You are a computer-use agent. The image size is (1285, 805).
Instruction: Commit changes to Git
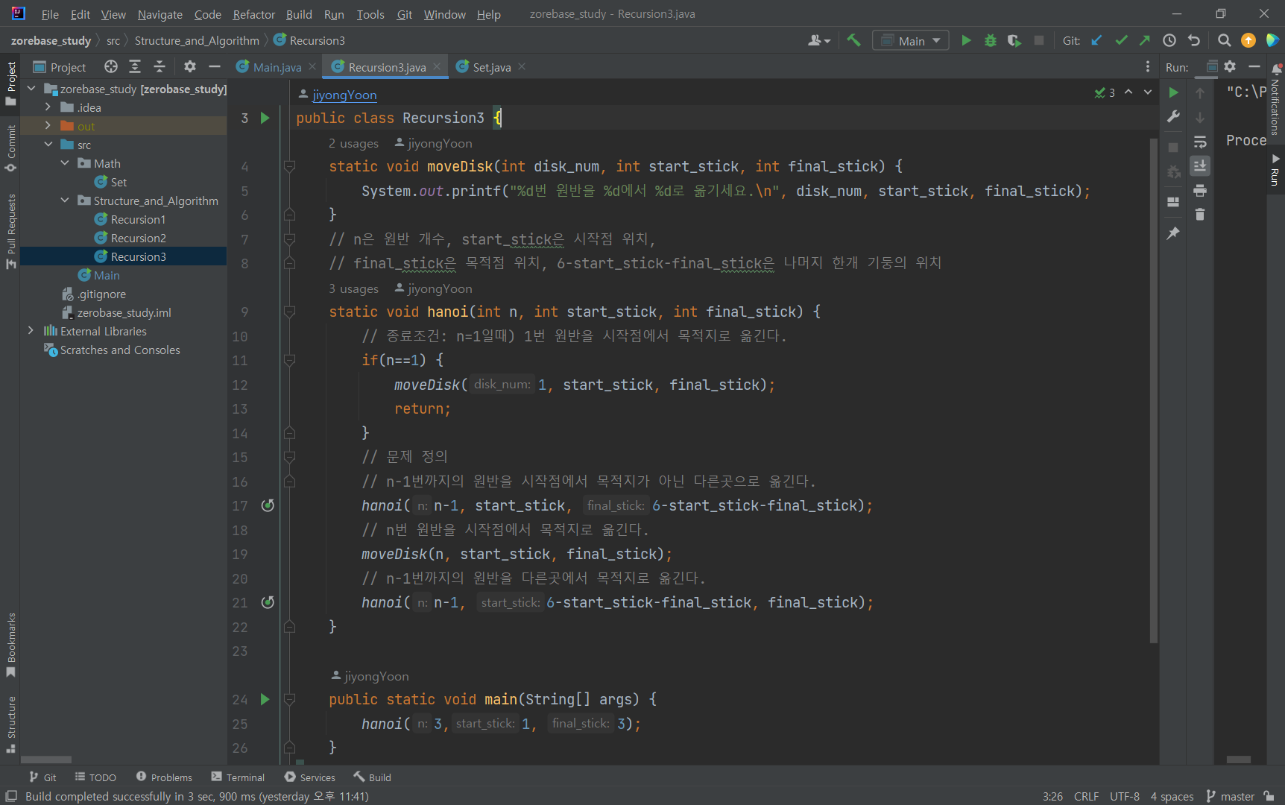coord(1120,40)
